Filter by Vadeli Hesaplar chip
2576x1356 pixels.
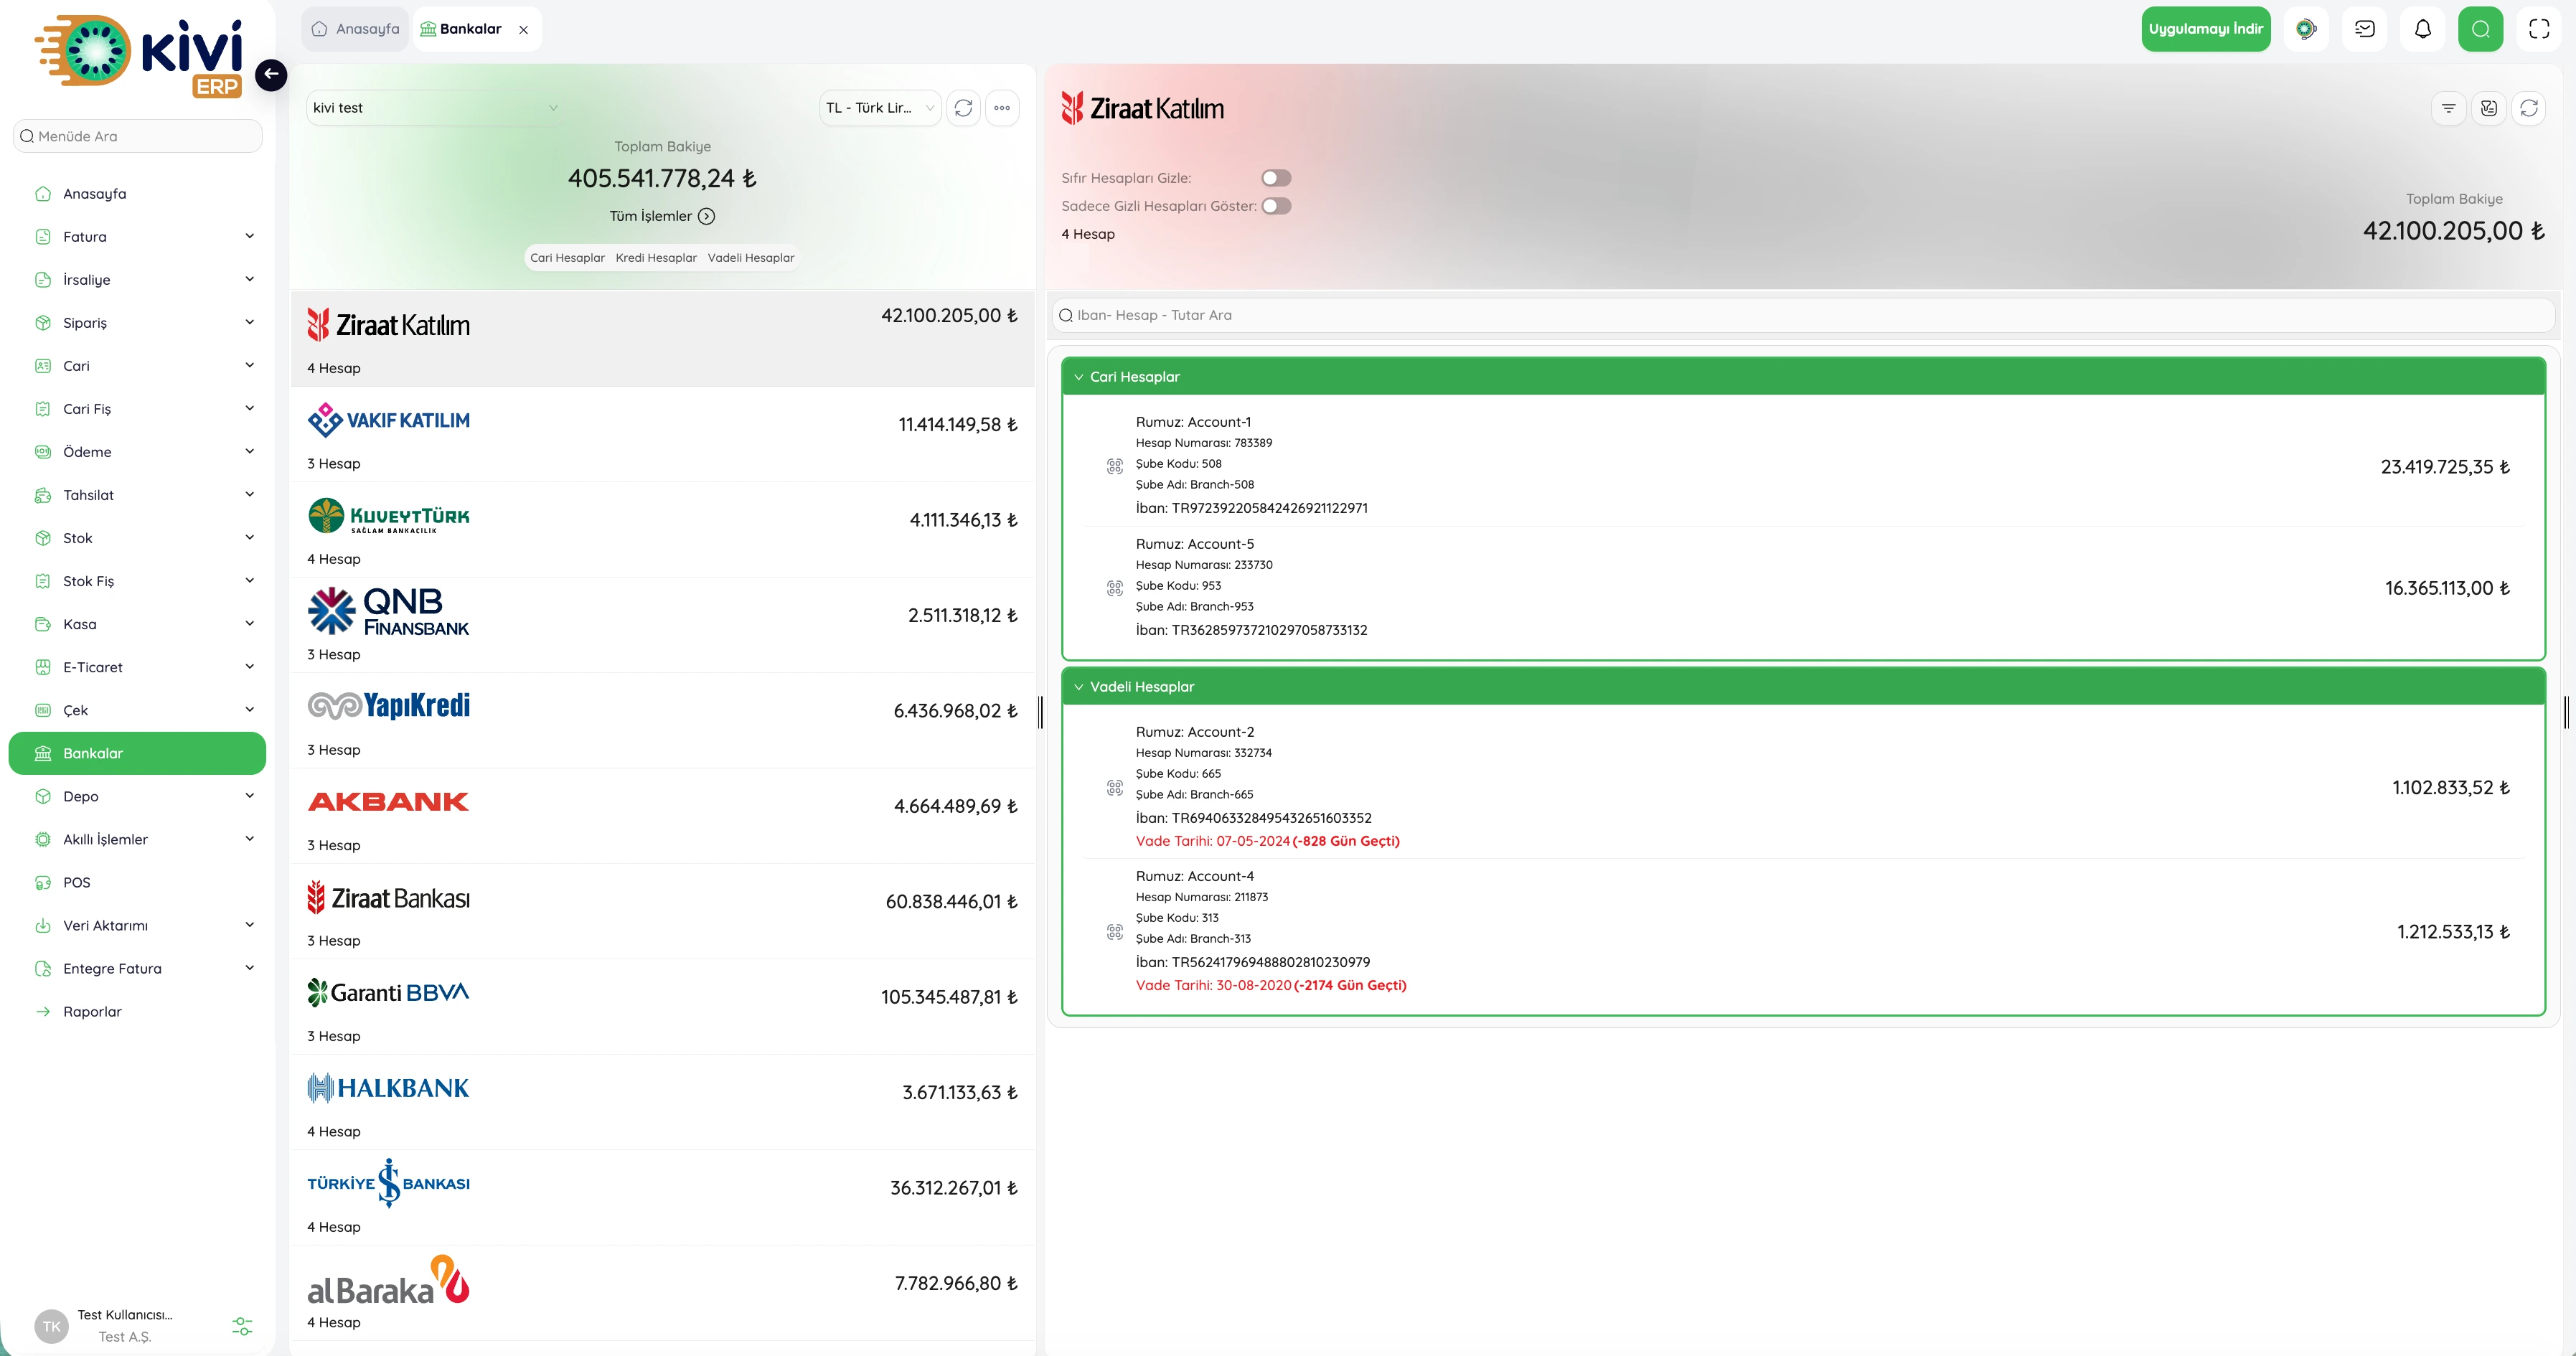tap(751, 258)
